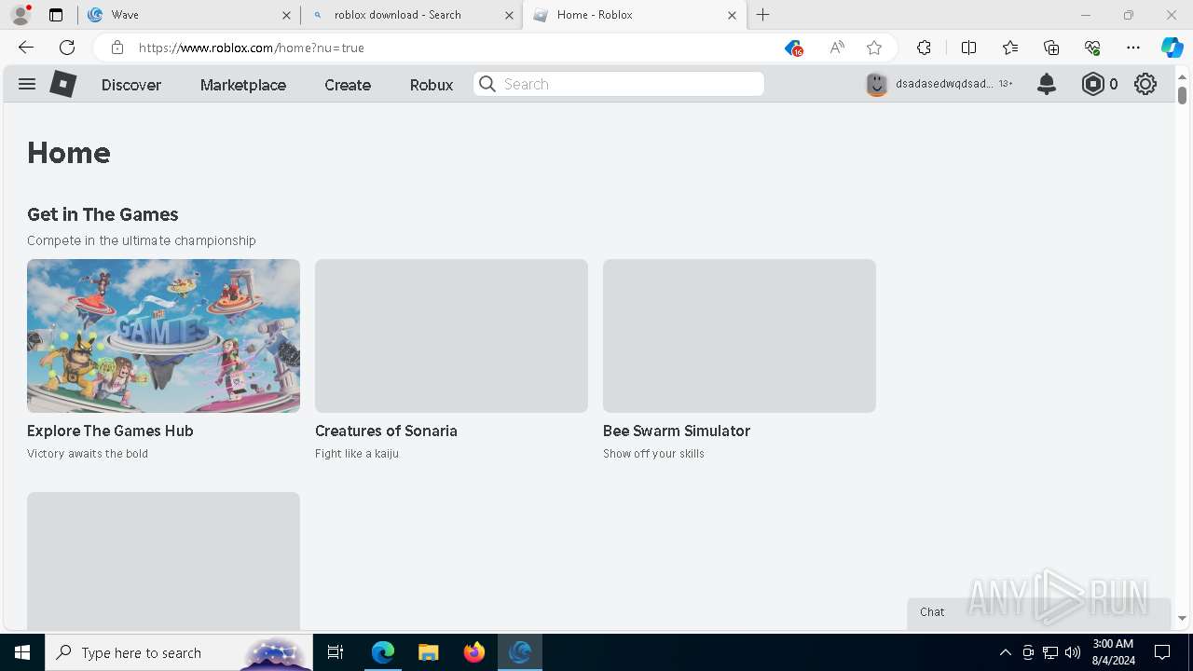Open the Windows Start menu

point(22,652)
